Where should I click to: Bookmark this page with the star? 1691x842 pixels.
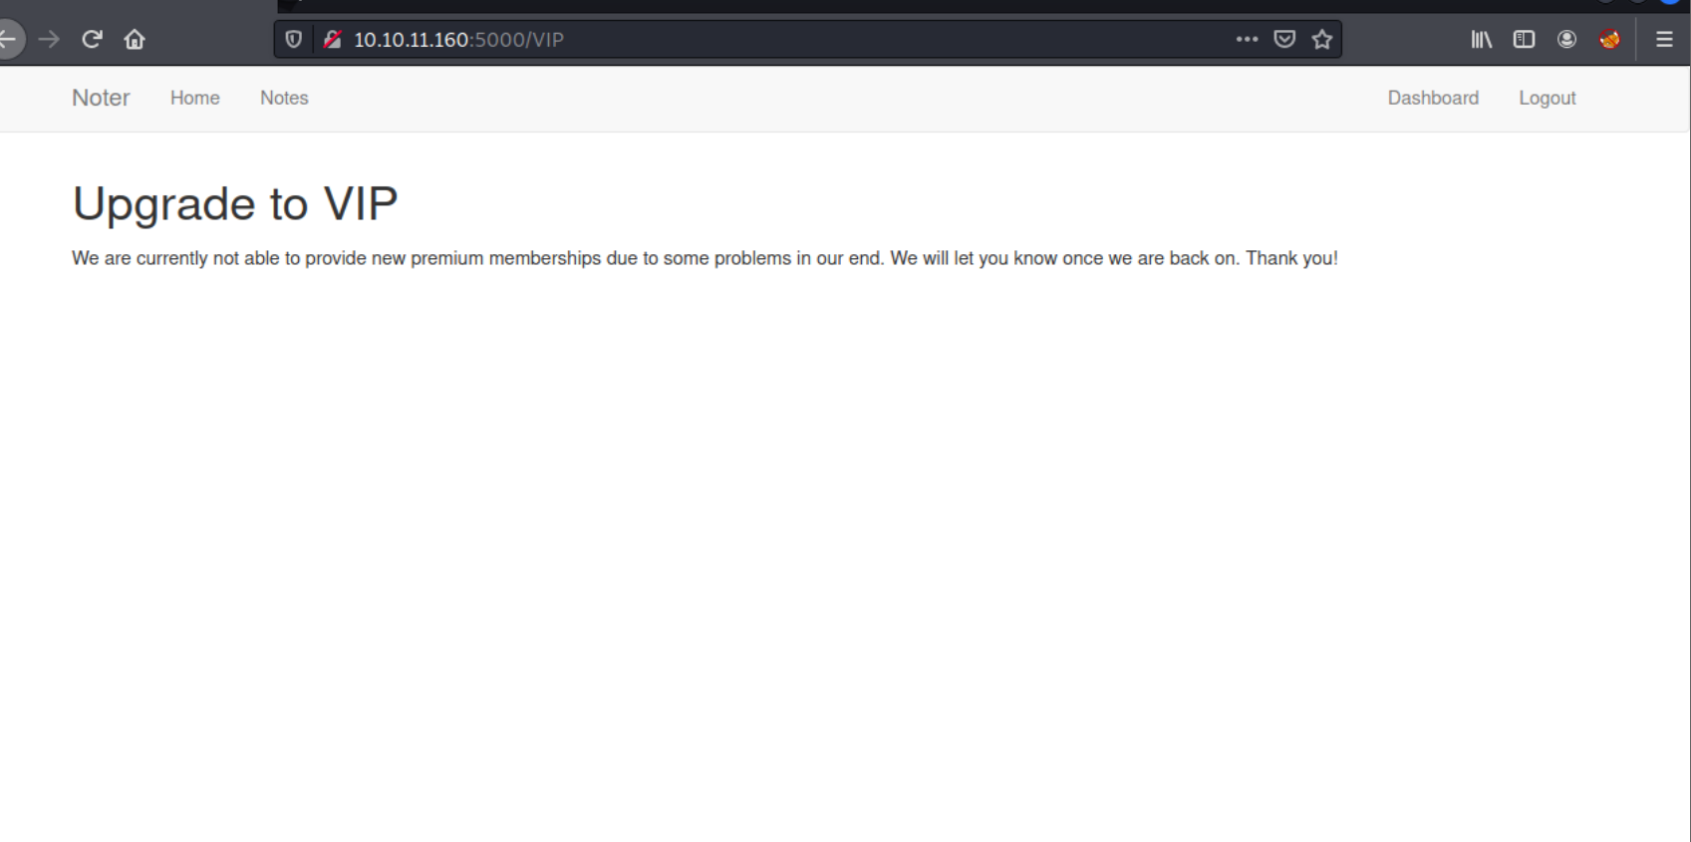(x=1322, y=40)
